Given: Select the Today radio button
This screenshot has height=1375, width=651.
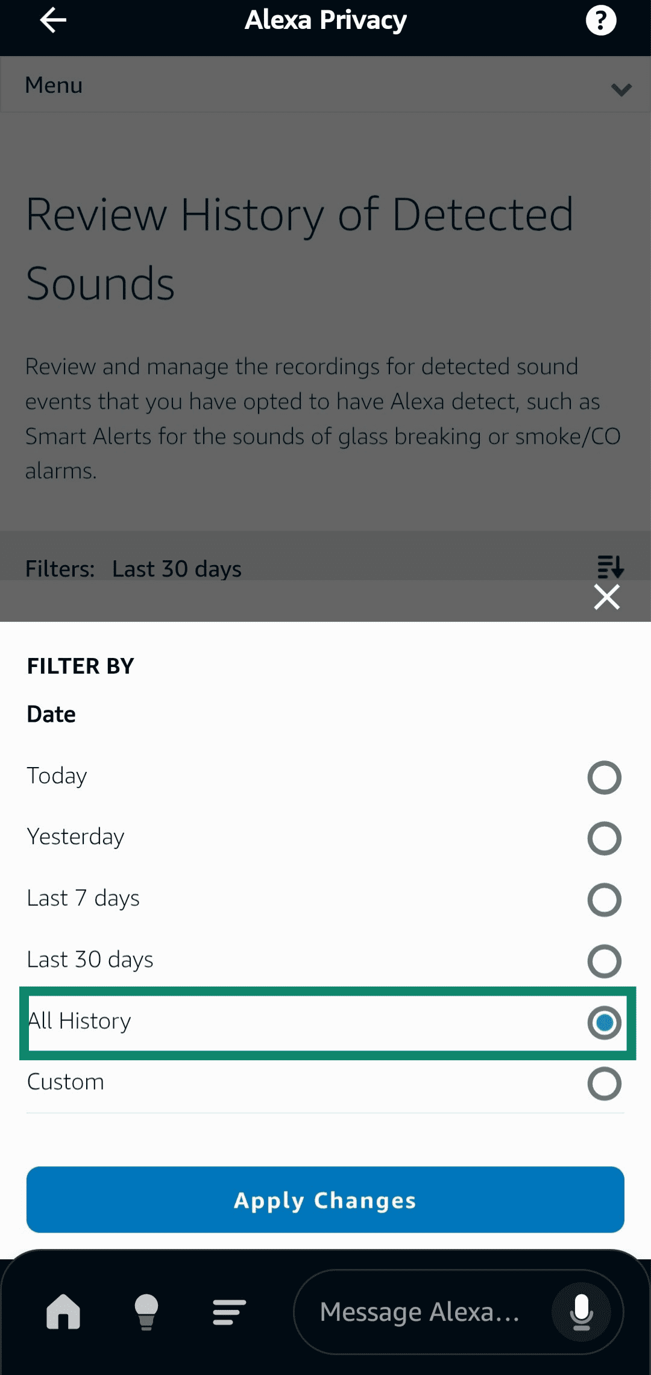Looking at the screenshot, I should [605, 777].
